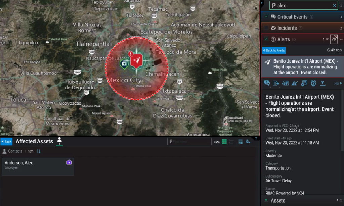Click the 'Toluca' map label
Image resolution: width=344 pixels, height=206 pixels.
18,100
